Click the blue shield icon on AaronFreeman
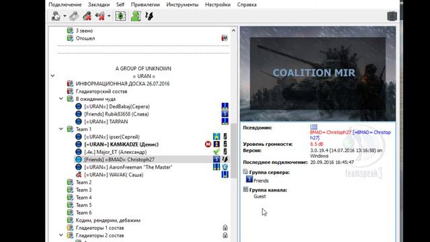Viewport: 430px width, 242px height. pyautogui.click(x=225, y=167)
